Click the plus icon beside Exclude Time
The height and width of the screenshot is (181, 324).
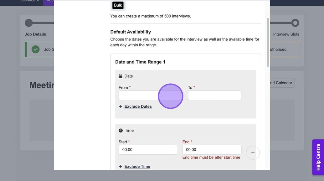121,167
